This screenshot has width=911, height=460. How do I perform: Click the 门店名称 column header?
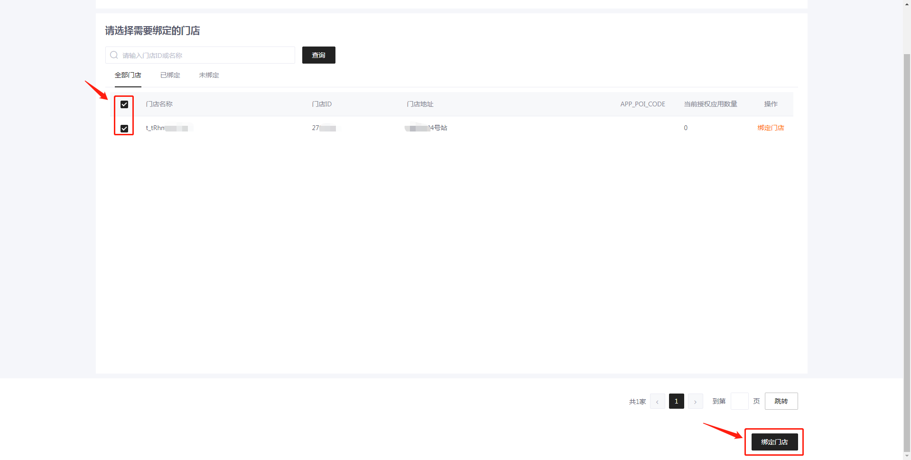tap(159, 104)
